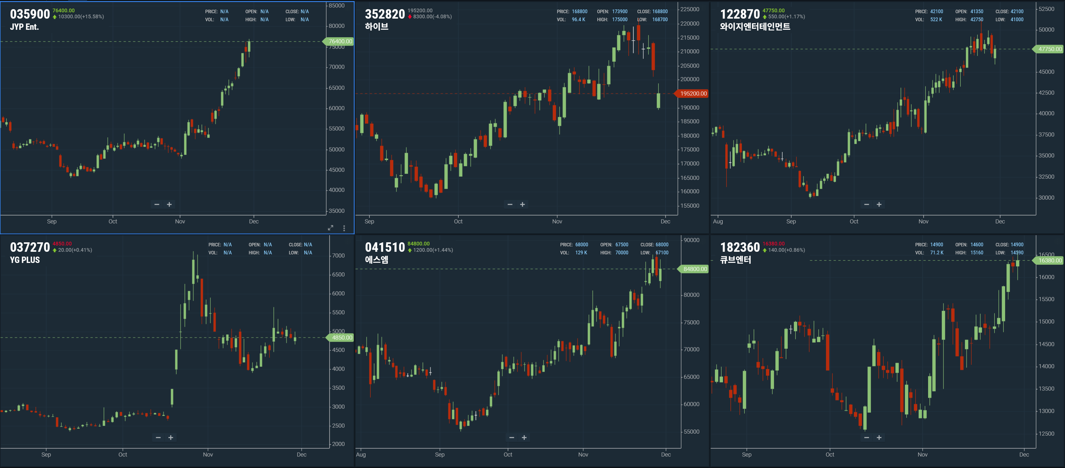Screen dimensions: 1065x468
Task: Zoom in on the 041510 에스엠 chart
Action: click(x=524, y=437)
